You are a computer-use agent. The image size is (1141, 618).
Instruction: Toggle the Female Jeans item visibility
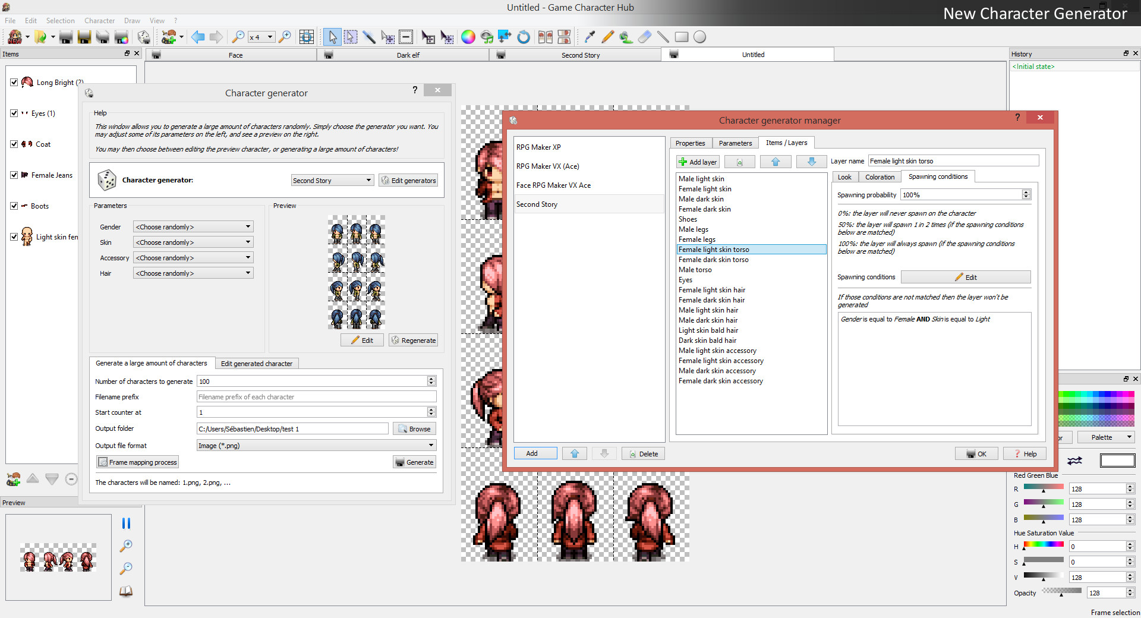click(14, 175)
